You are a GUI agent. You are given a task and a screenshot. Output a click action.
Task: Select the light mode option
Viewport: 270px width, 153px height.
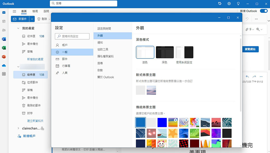tap(145, 52)
